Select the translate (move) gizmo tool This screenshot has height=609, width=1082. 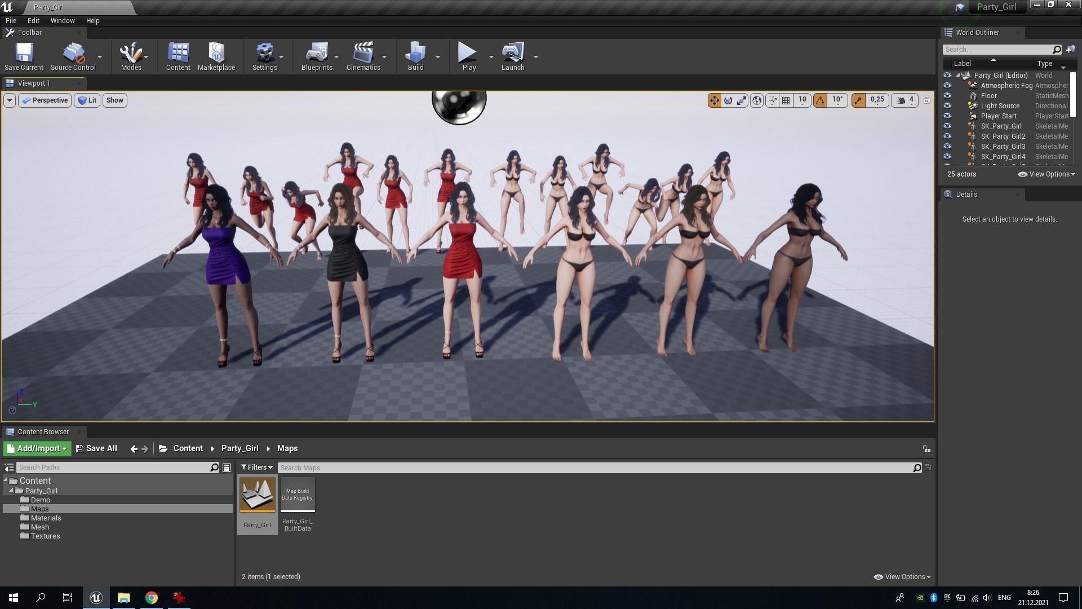pos(714,100)
